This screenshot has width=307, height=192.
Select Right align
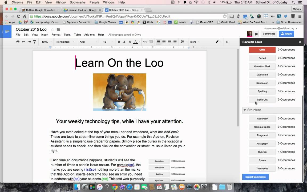tap(169, 42)
